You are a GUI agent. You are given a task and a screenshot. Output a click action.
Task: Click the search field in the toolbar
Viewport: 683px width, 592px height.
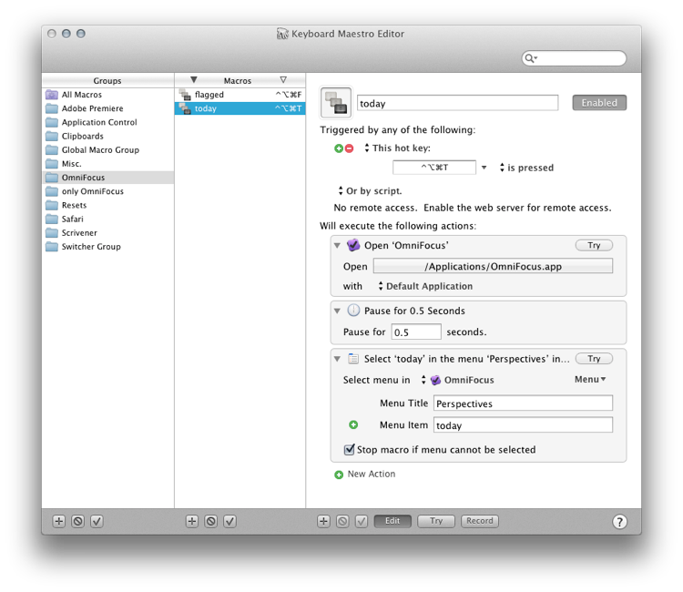coord(574,58)
